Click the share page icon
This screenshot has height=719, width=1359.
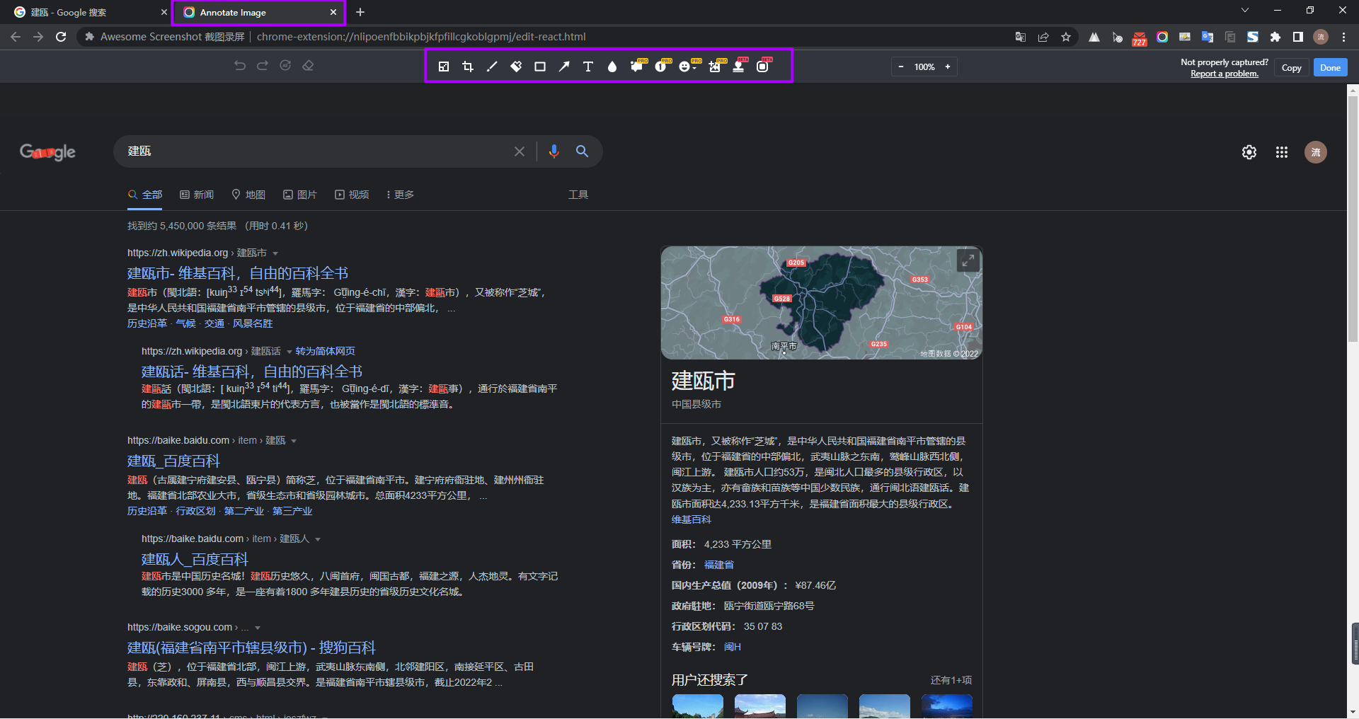coord(1043,37)
